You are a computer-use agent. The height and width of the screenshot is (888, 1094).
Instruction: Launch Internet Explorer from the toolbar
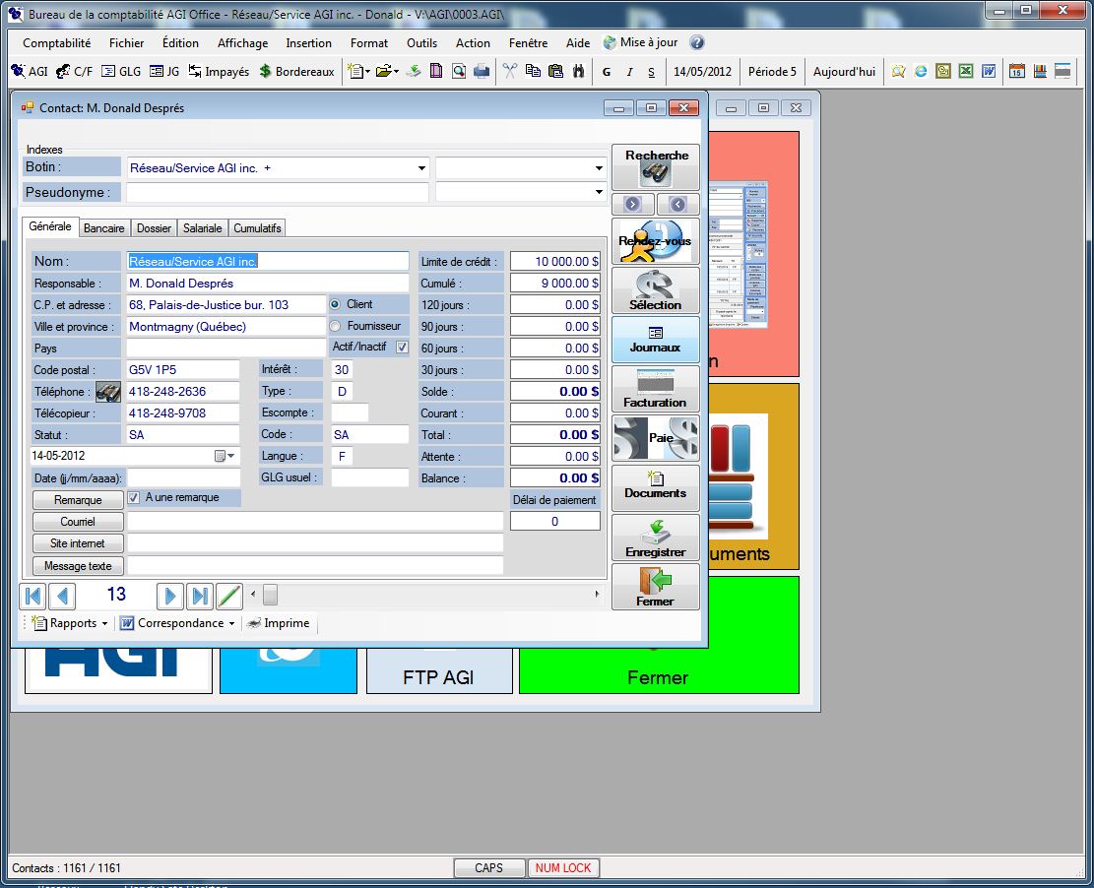coord(921,71)
